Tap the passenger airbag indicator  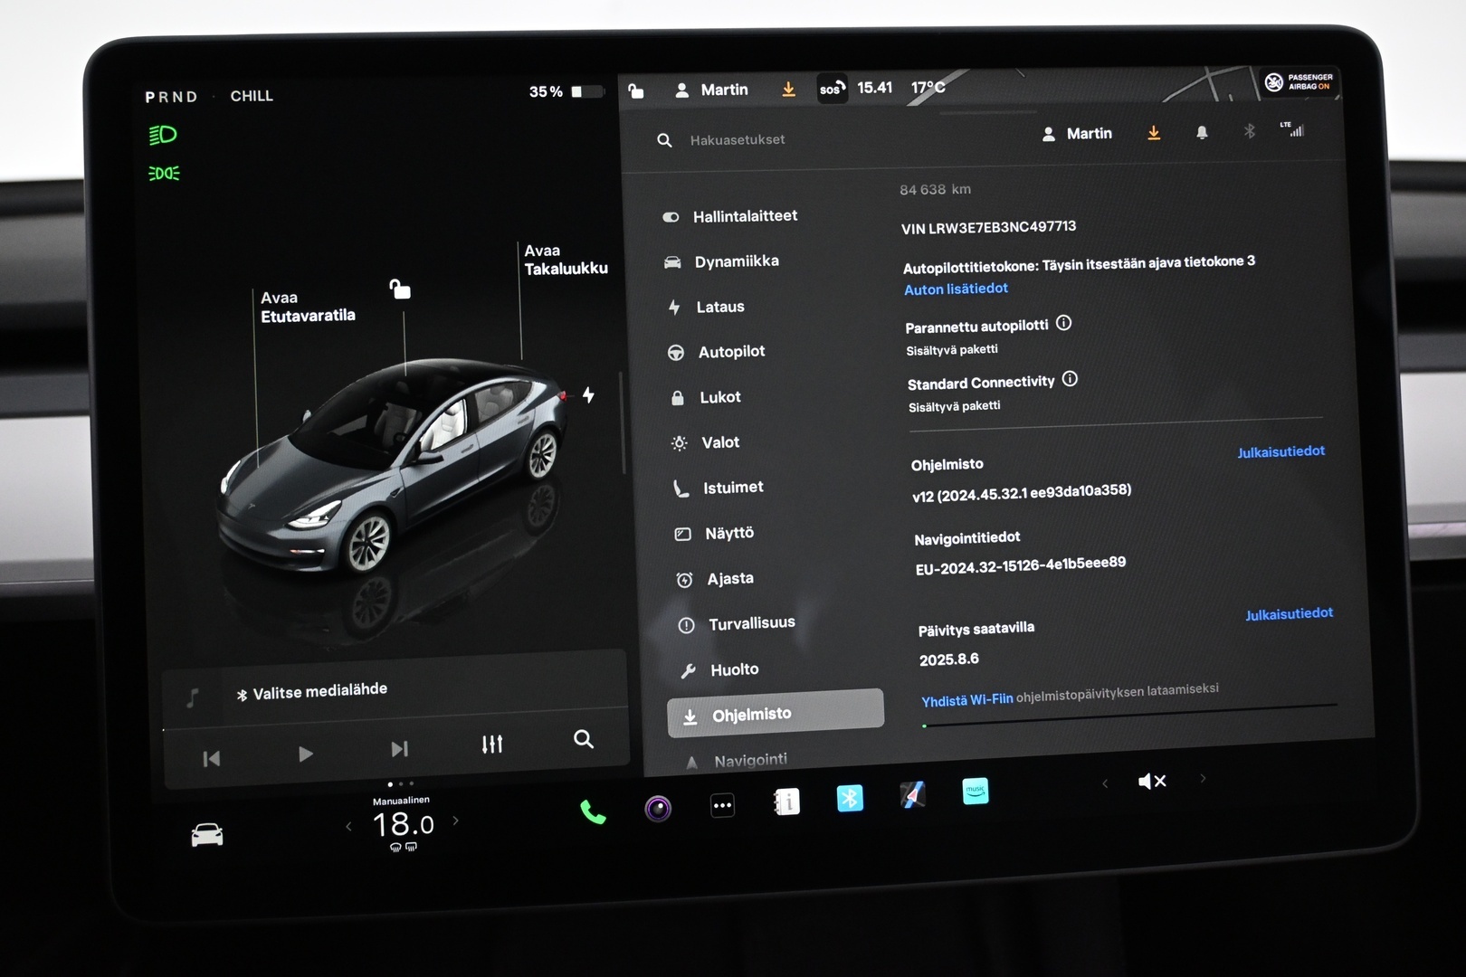pos(1299,82)
